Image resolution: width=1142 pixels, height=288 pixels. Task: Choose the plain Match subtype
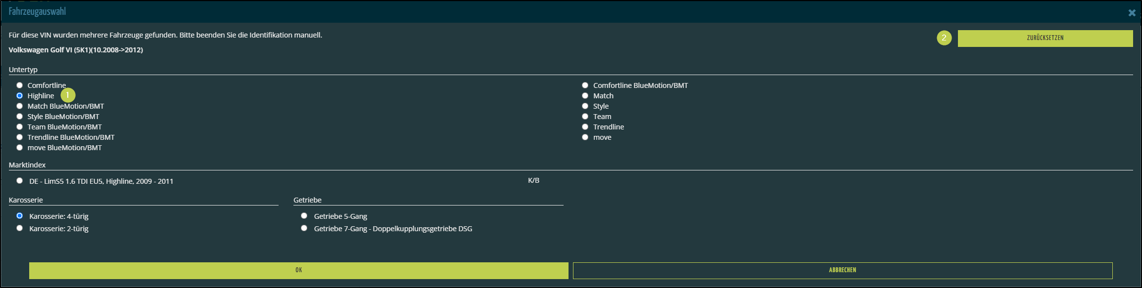[x=585, y=96]
